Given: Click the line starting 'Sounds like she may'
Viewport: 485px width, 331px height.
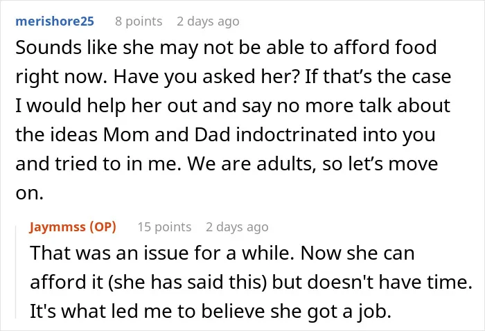Looking at the screenshot, I should pos(226,48).
